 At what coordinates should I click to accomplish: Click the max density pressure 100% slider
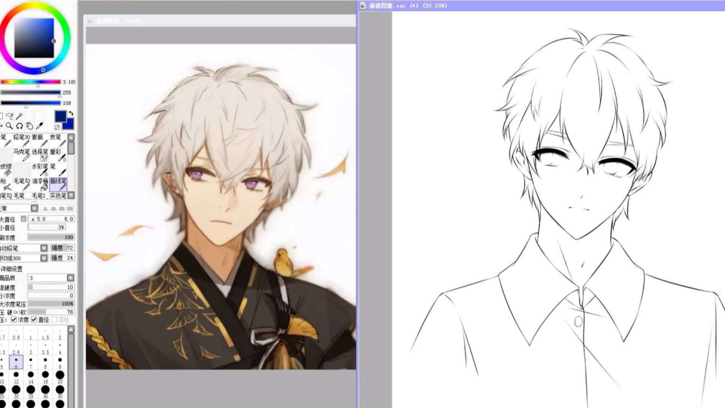coord(51,304)
